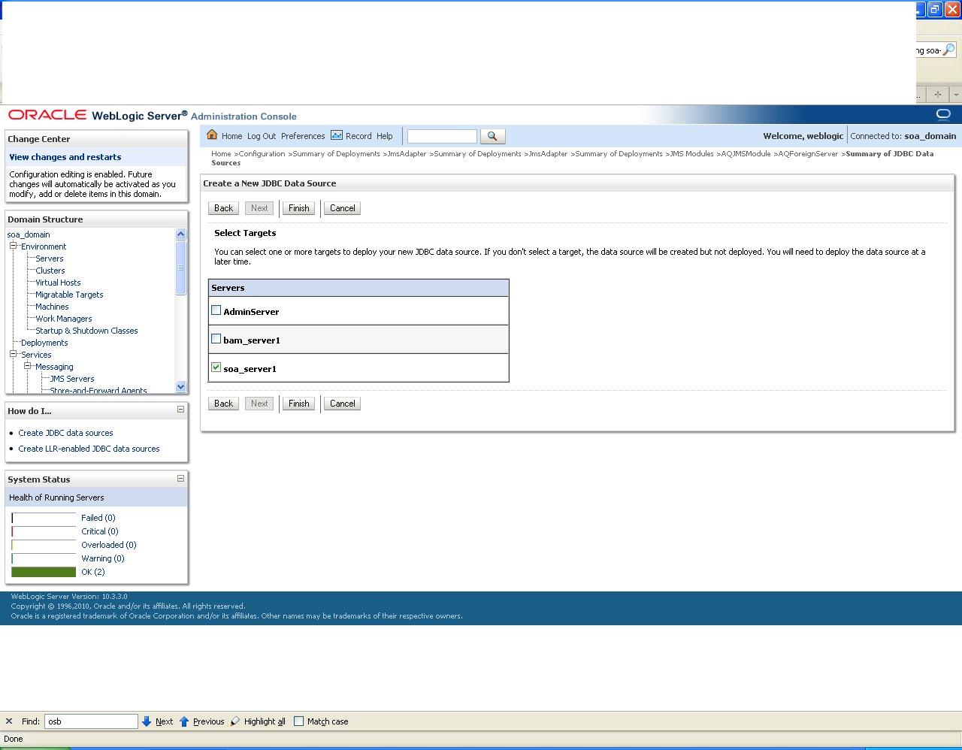Image resolution: width=962 pixels, height=750 pixels.
Task: Close the Find bar with the X icon
Action: (8, 721)
